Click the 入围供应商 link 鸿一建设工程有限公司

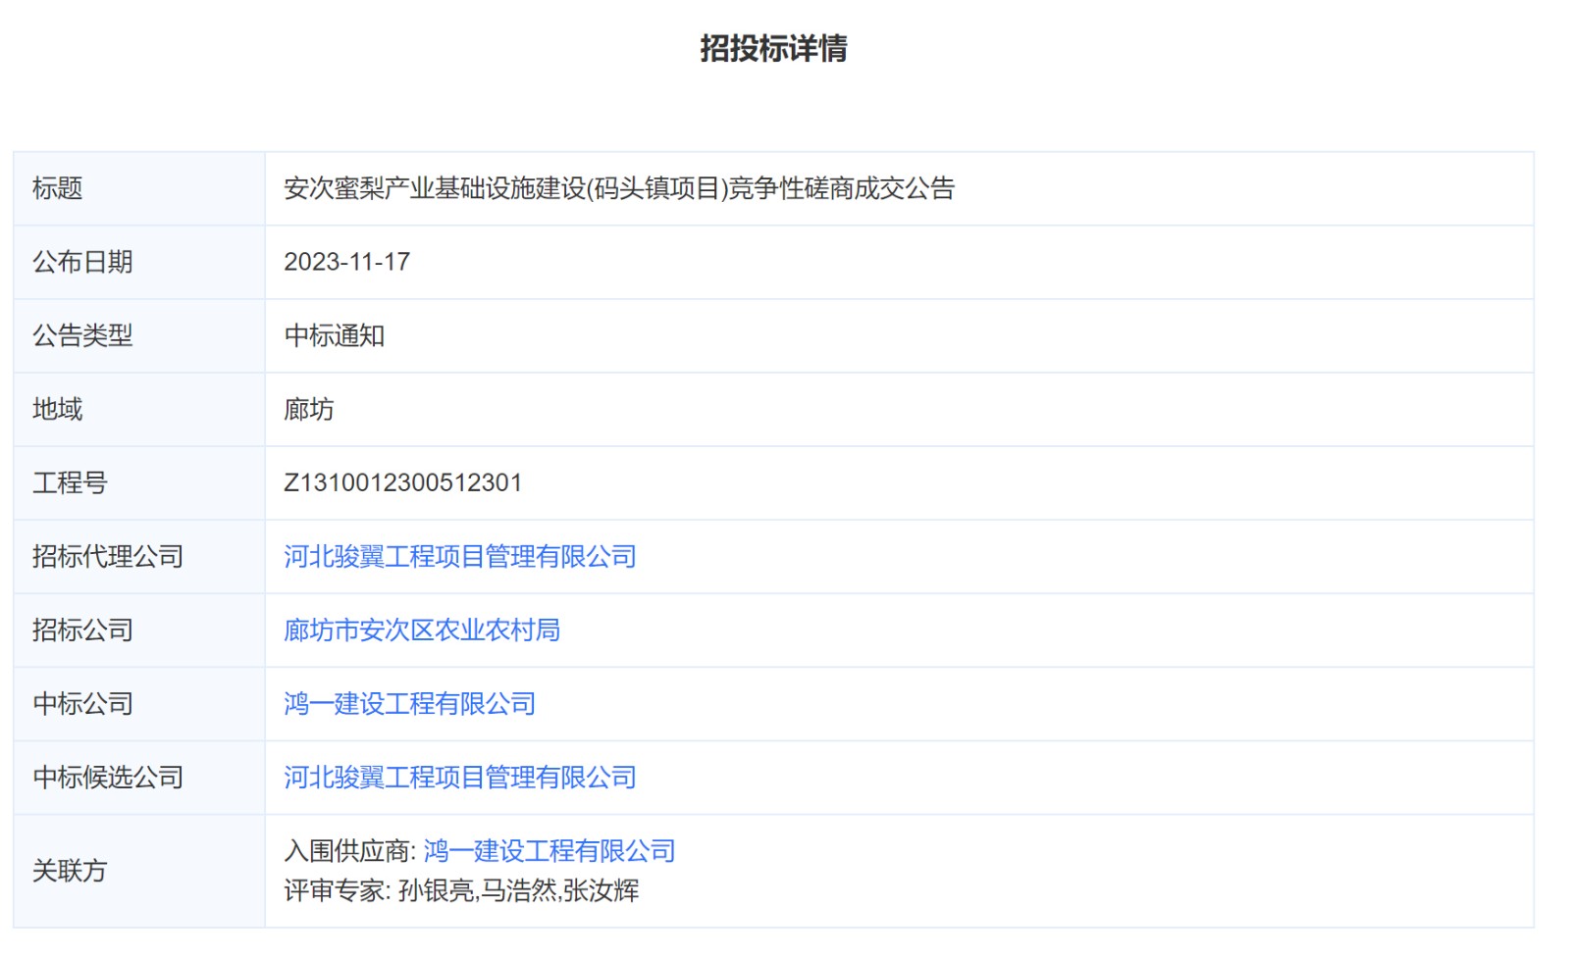(x=549, y=851)
